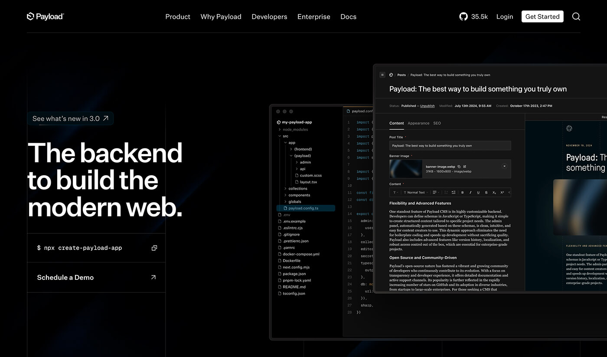Viewport: 607px width, 357px height.
Task: Open the admin panel hamburger menu
Action: pos(382,75)
